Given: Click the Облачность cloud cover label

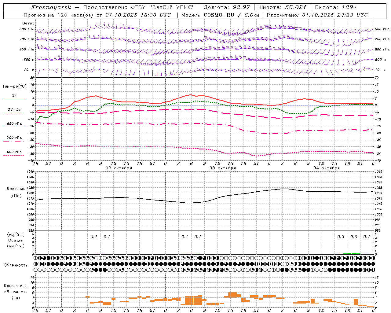Looking at the screenshot, I should pos(15,265).
